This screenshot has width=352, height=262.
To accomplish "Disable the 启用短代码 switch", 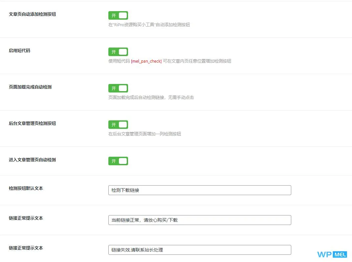I will coord(118,52).
